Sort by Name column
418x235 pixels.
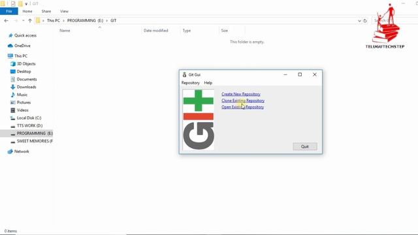[x=65, y=31]
